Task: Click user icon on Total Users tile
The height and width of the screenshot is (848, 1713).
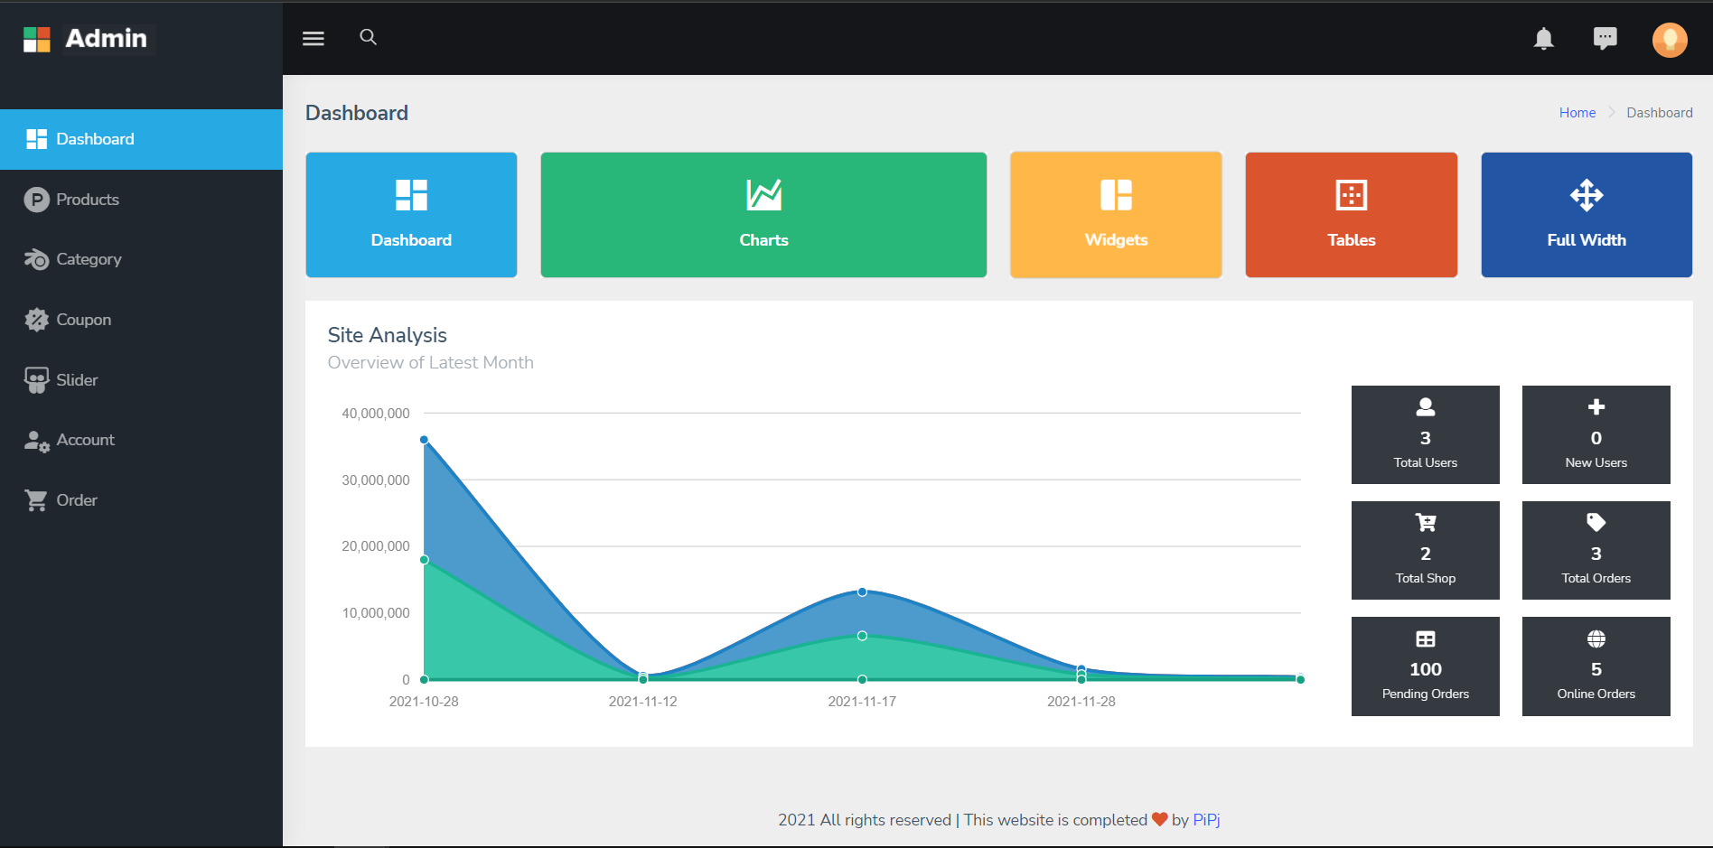Action: point(1426,407)
